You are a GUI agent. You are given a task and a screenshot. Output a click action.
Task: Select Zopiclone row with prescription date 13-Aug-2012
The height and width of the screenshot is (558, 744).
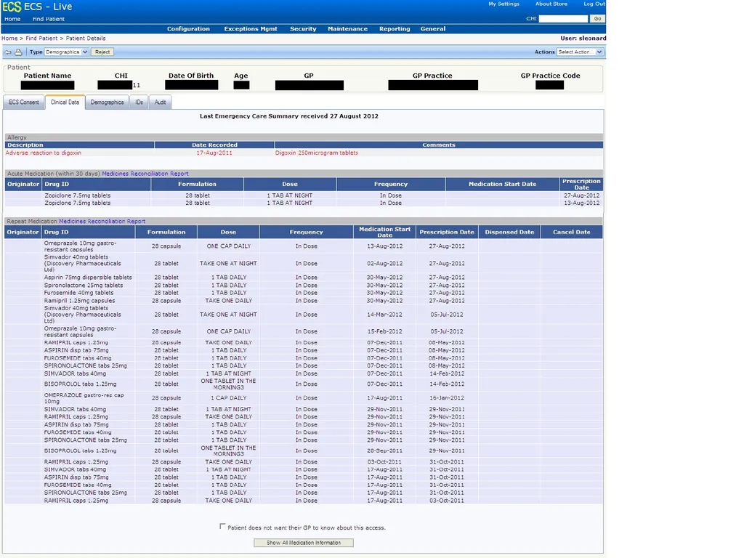tap(304, 203)
